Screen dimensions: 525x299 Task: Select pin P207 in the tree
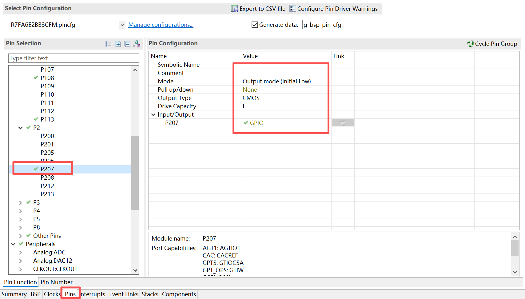(47, 169)
